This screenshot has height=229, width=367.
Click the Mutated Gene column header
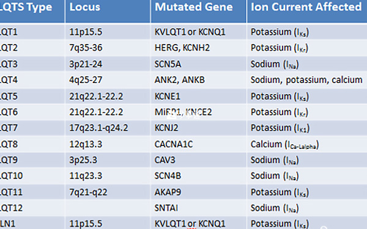click(198, 11)
